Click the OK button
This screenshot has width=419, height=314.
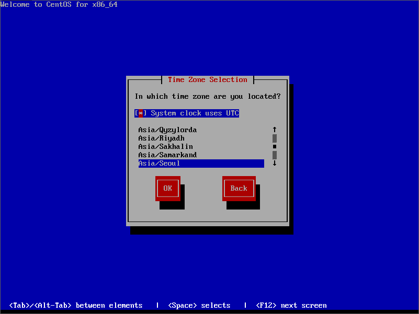pos(168,188)
